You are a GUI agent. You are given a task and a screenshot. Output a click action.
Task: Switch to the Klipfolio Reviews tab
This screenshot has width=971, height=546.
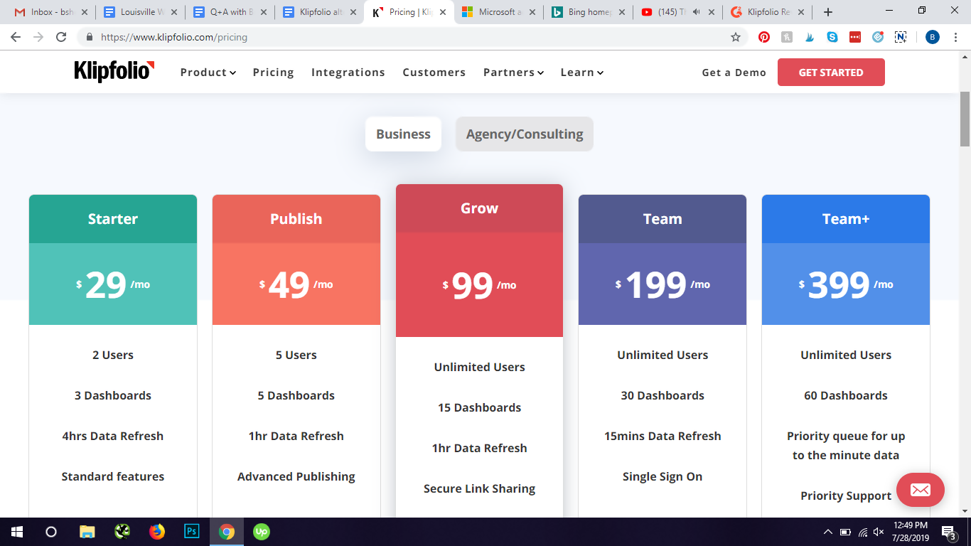[x=766, y=12]
